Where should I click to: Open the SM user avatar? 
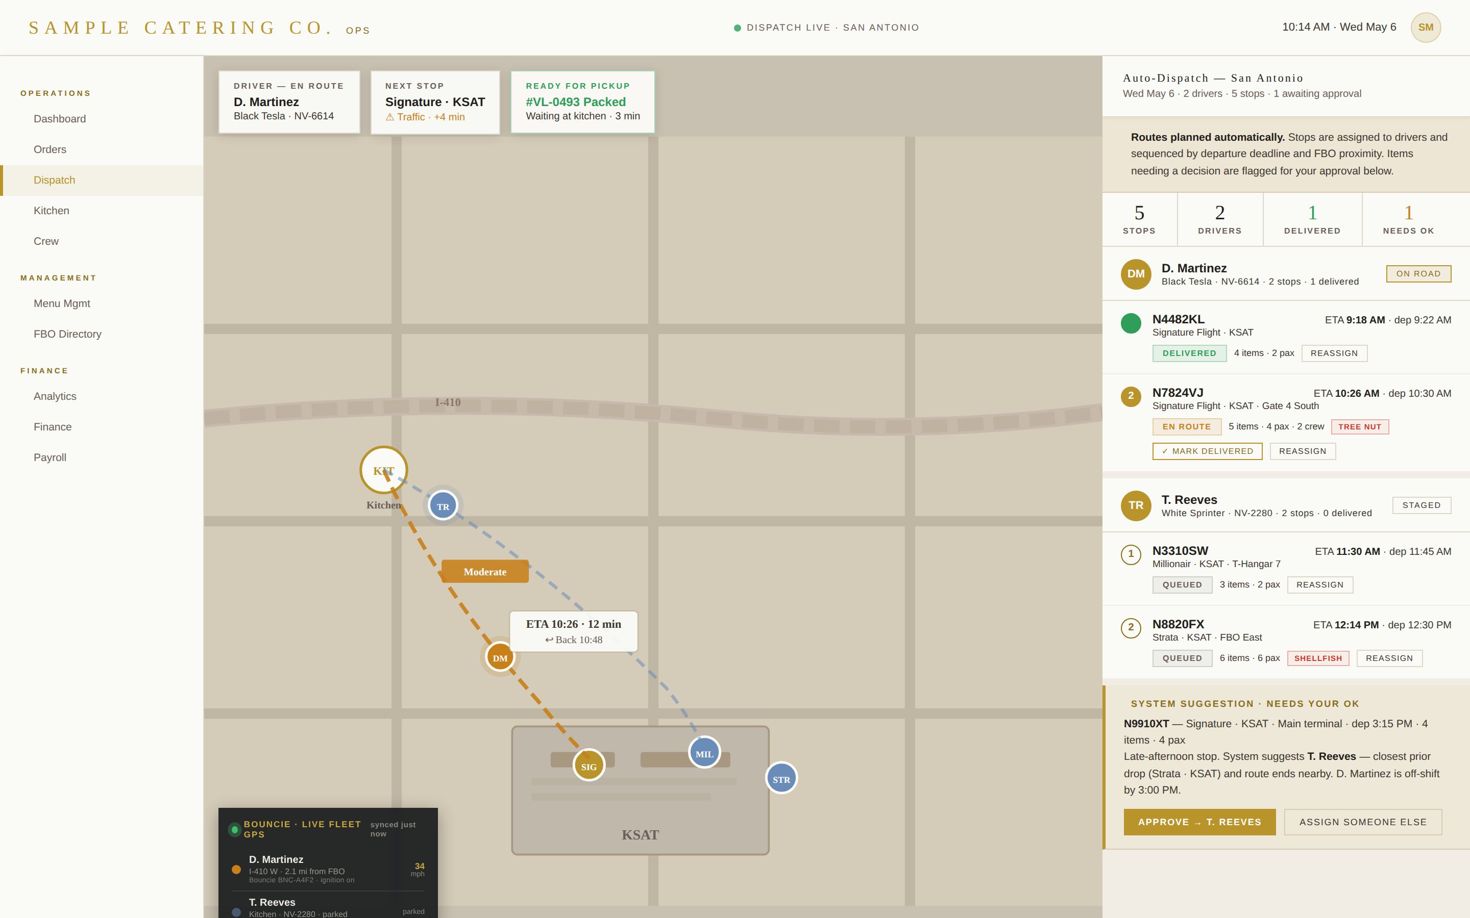(x=1425, y=28)
